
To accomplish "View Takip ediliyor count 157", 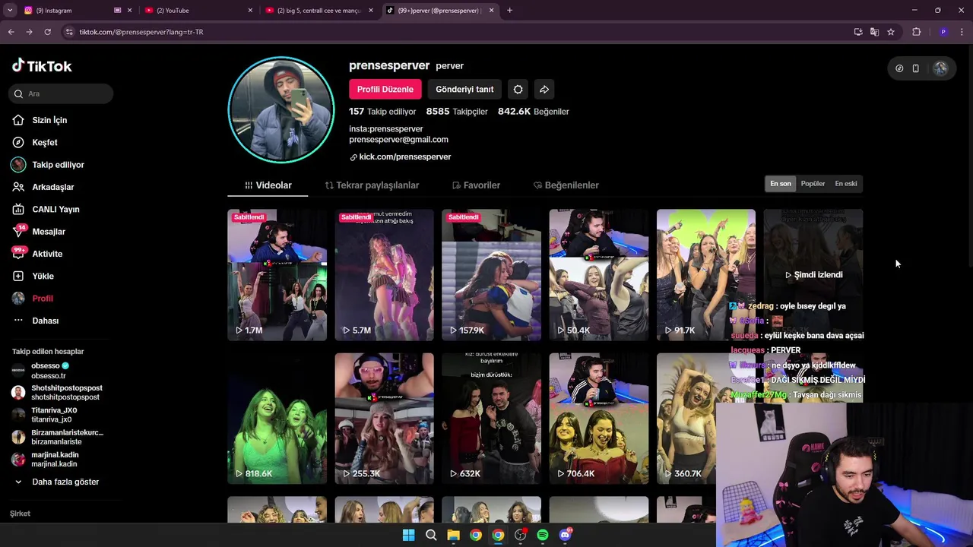I will (x=382, y=111).
